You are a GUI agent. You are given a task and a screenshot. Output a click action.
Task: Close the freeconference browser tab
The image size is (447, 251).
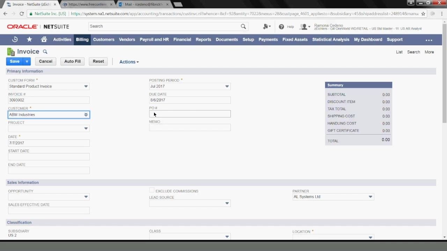[x=111, y=5]
